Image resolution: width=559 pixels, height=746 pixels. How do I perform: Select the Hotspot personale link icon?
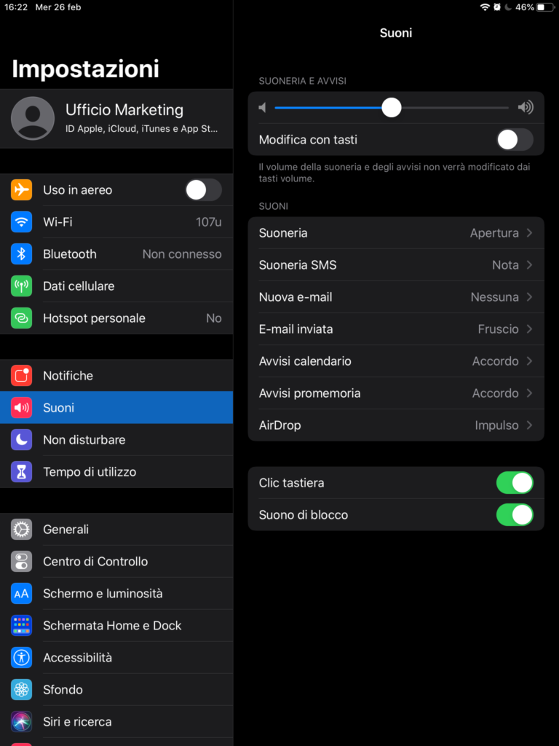pyautogui.click(x=22, y=318)
